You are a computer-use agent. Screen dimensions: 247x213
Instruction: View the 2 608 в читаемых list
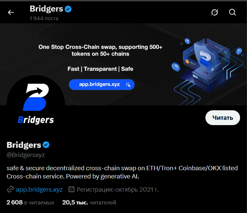pyautogui.click(x=30, y=202)
